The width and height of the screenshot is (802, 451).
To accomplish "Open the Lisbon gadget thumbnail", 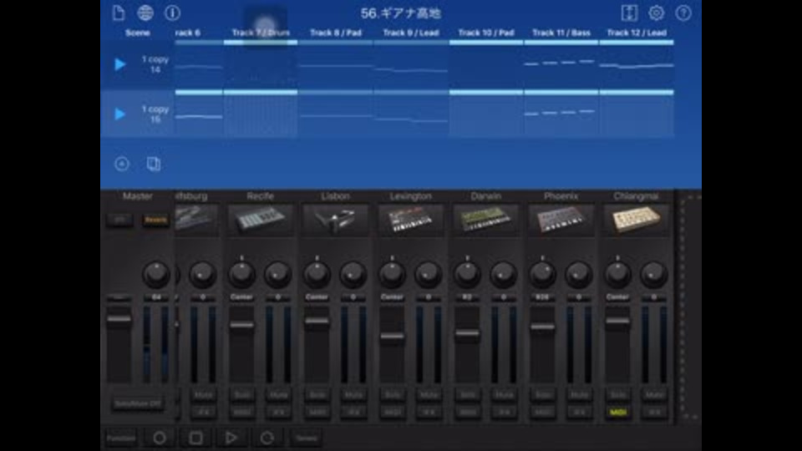I will [x=336, y=220].
